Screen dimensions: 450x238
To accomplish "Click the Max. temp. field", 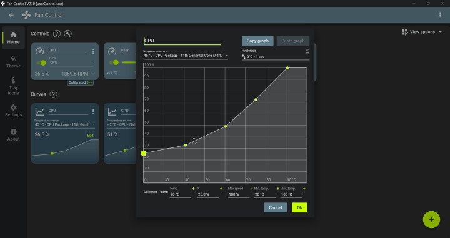I will coord(291,194).
